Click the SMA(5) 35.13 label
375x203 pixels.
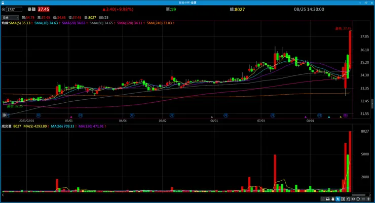[x=21, y=23]
